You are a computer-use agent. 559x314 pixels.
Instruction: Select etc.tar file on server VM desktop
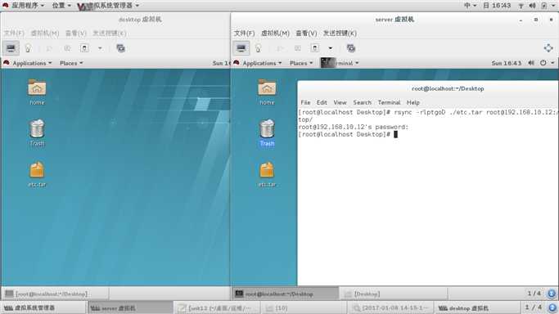[267, 170]
